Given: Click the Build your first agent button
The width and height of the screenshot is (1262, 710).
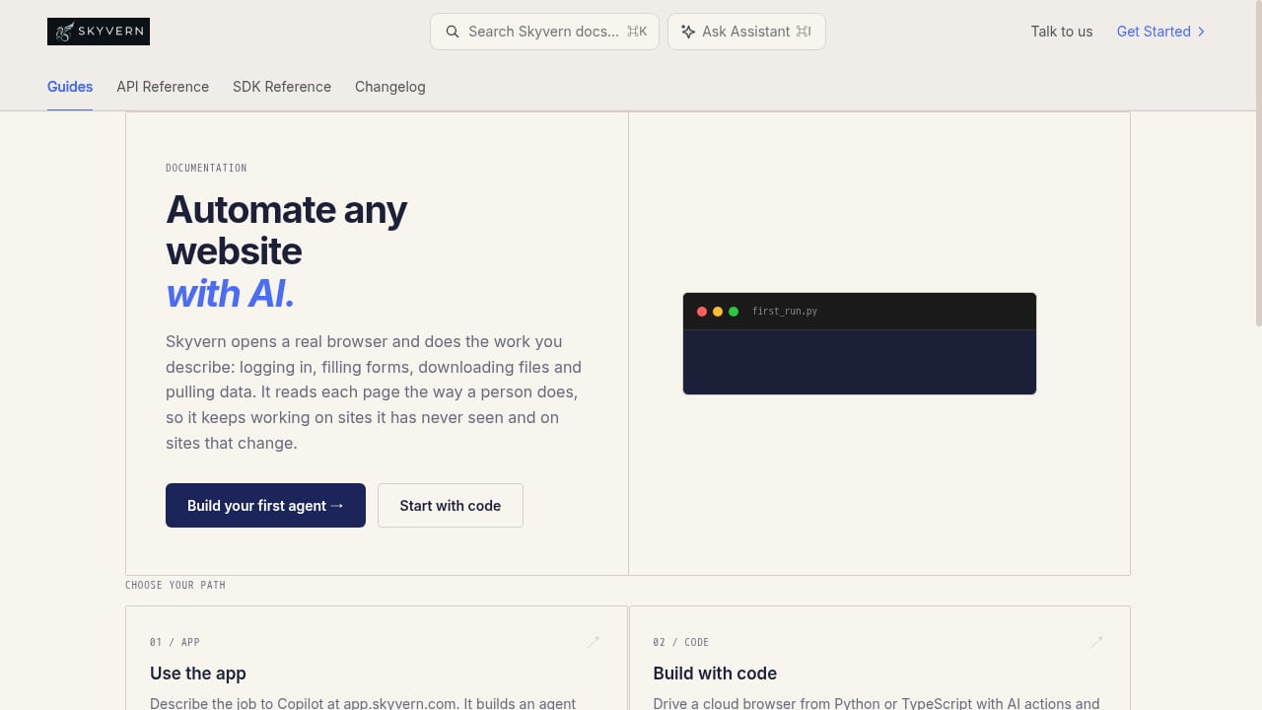Looking at the screenshot, I should (265, 505).
